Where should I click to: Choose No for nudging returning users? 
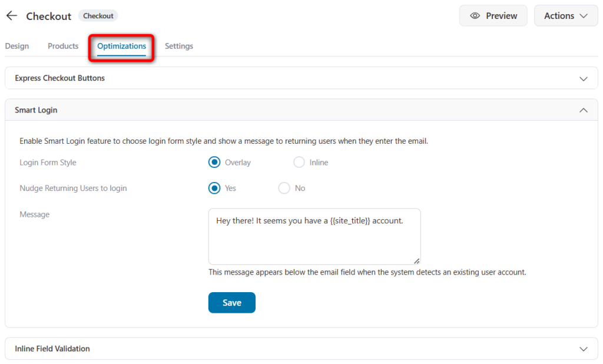click(284, 188)
